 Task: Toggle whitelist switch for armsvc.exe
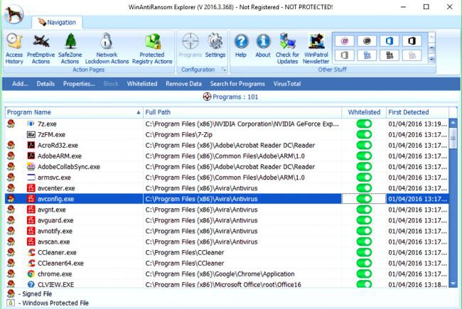[364, 178]
